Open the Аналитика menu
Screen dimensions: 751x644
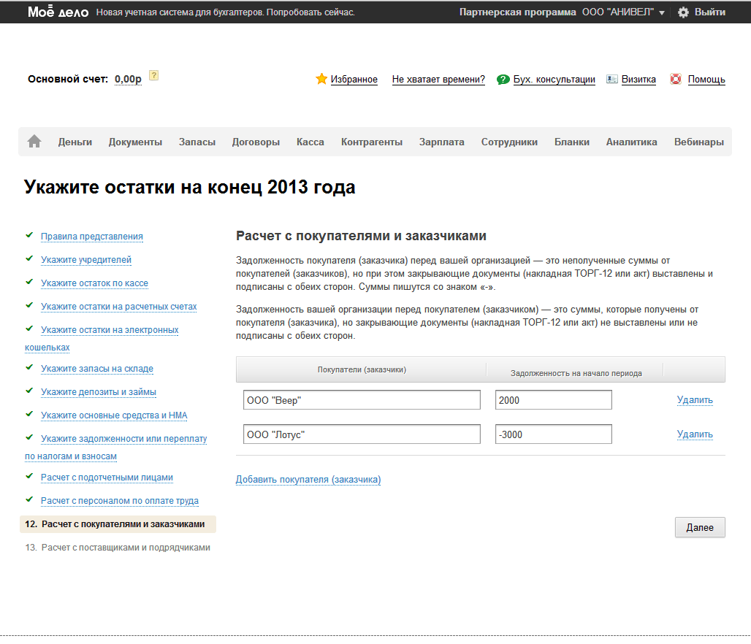pos(631,142)
